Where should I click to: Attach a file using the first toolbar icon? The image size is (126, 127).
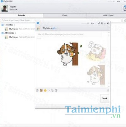[37, 91]
